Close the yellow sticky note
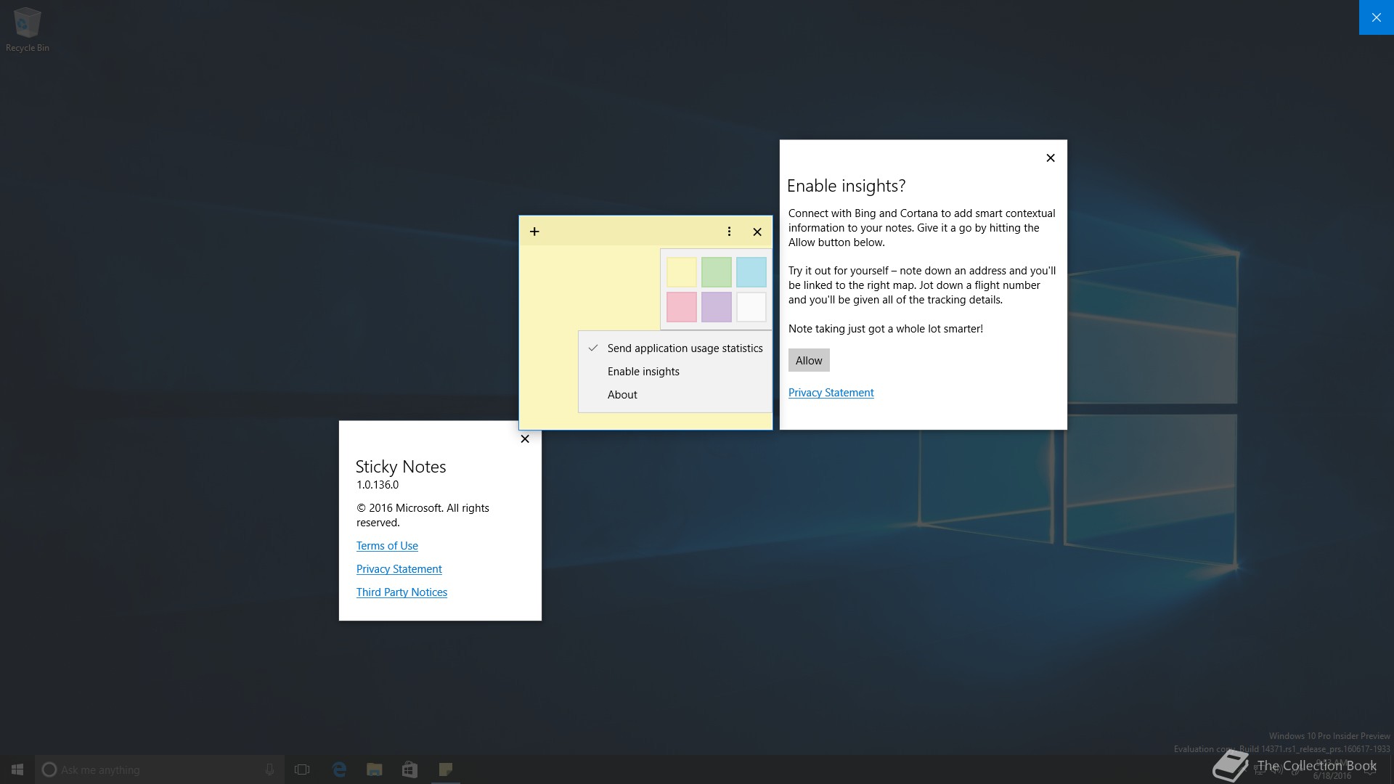Image resolution: width=1394 pixels, height=784 pixels. coord(757,232)
